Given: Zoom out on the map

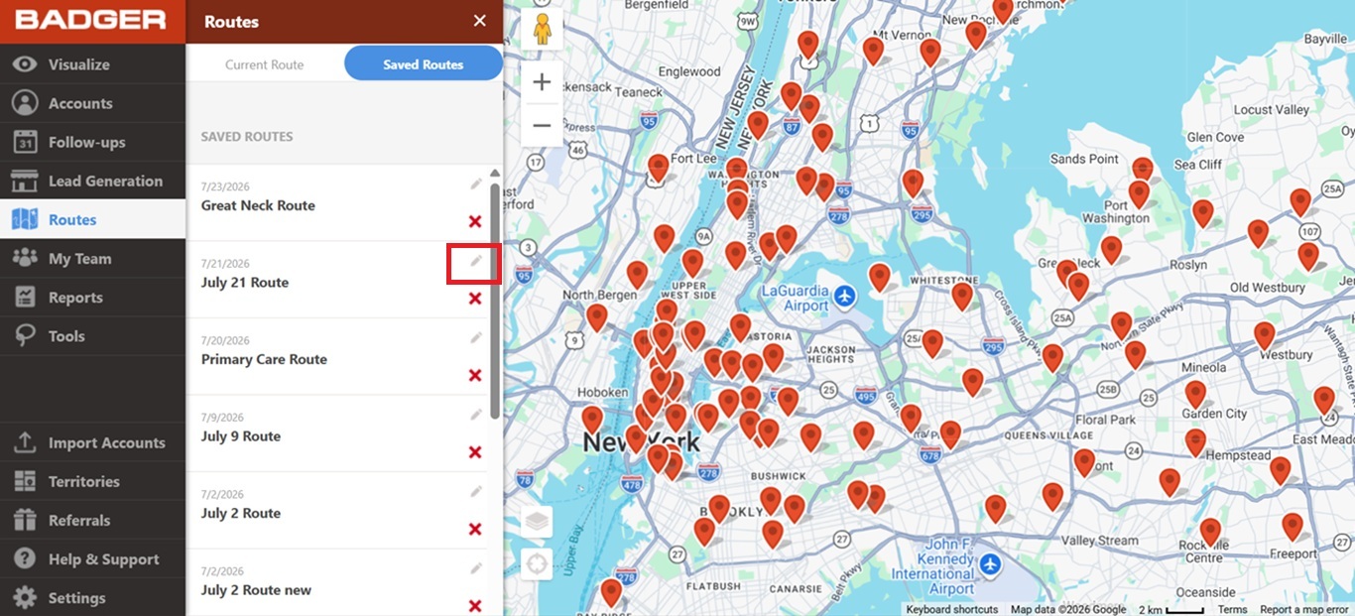Looking at the screenshot, I should (542, 125).
